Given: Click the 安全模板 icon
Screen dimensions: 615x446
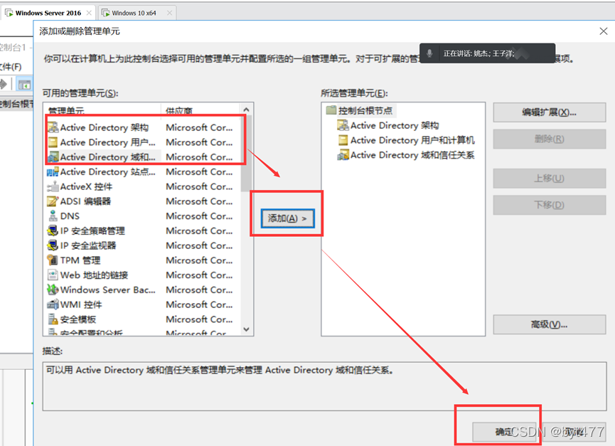Looking at the screenshot, I should click(x=53, y=319).
